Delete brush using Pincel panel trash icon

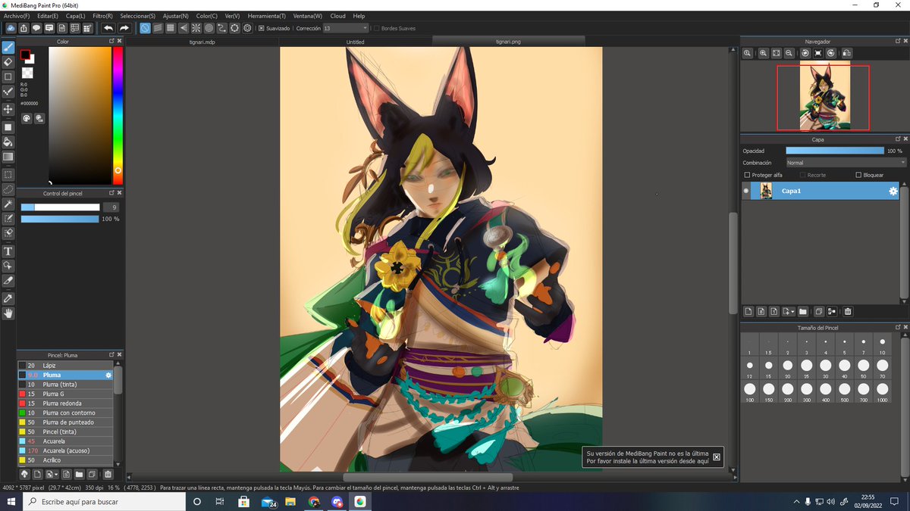108,474
